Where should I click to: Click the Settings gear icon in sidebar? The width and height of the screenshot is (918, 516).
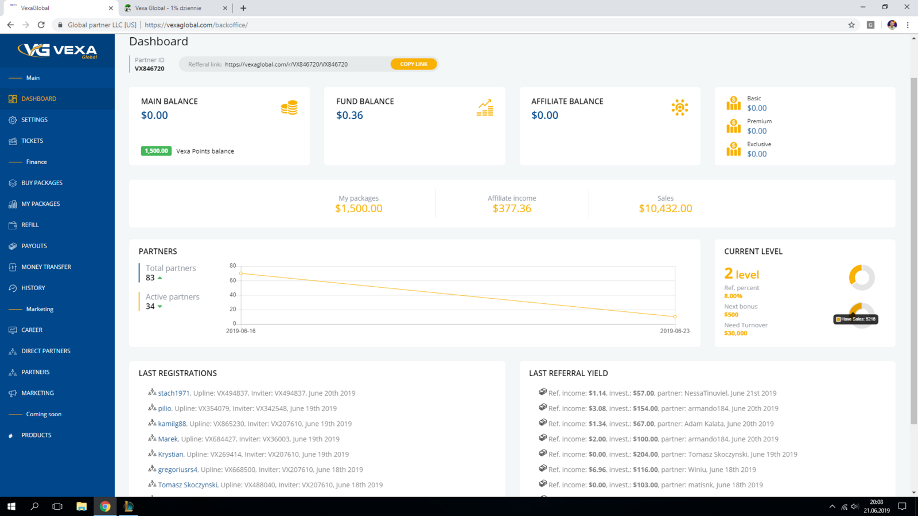pos(13,120)
